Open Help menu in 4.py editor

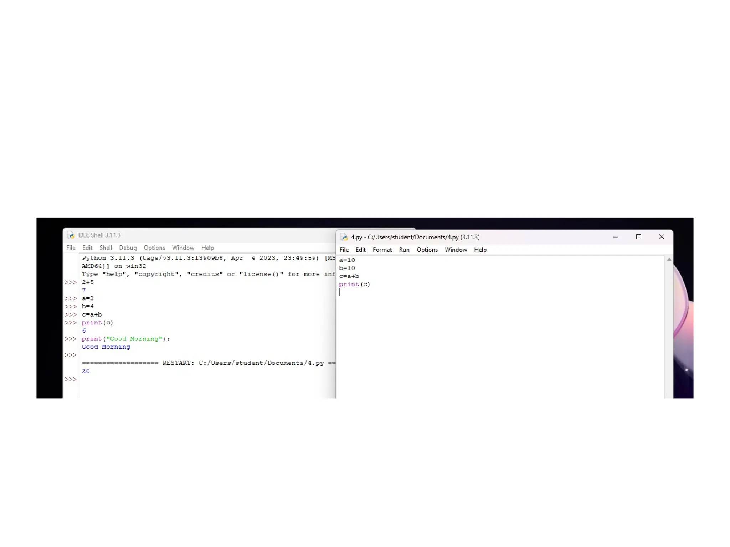(x=480, y=250)
